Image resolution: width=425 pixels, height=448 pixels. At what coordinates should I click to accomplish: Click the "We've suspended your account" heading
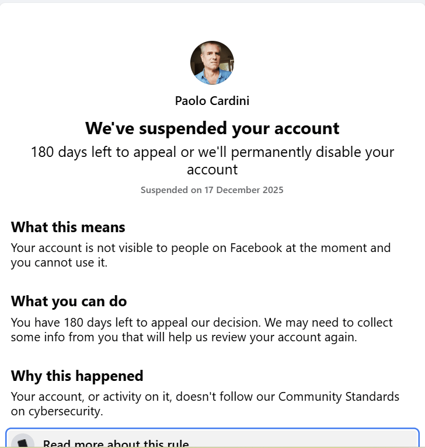[212, 128]
